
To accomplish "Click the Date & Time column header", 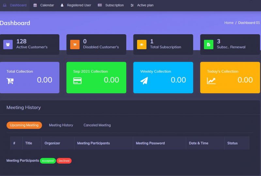I will pyautogui.click(x=205, y=143).
